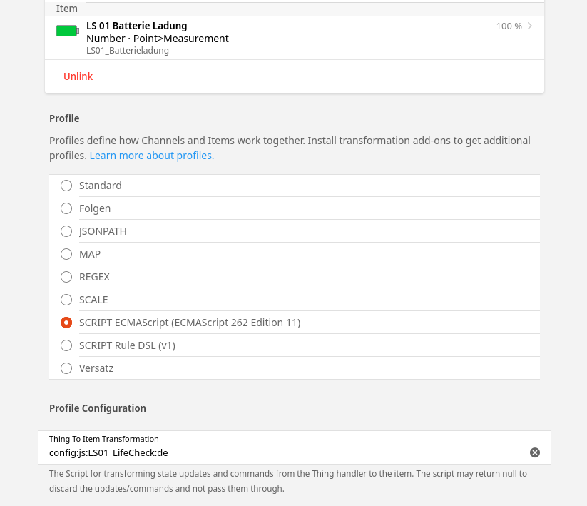The image size is (587, 506).
Task: Select the REGEX profile
Action: click(66, 277)
